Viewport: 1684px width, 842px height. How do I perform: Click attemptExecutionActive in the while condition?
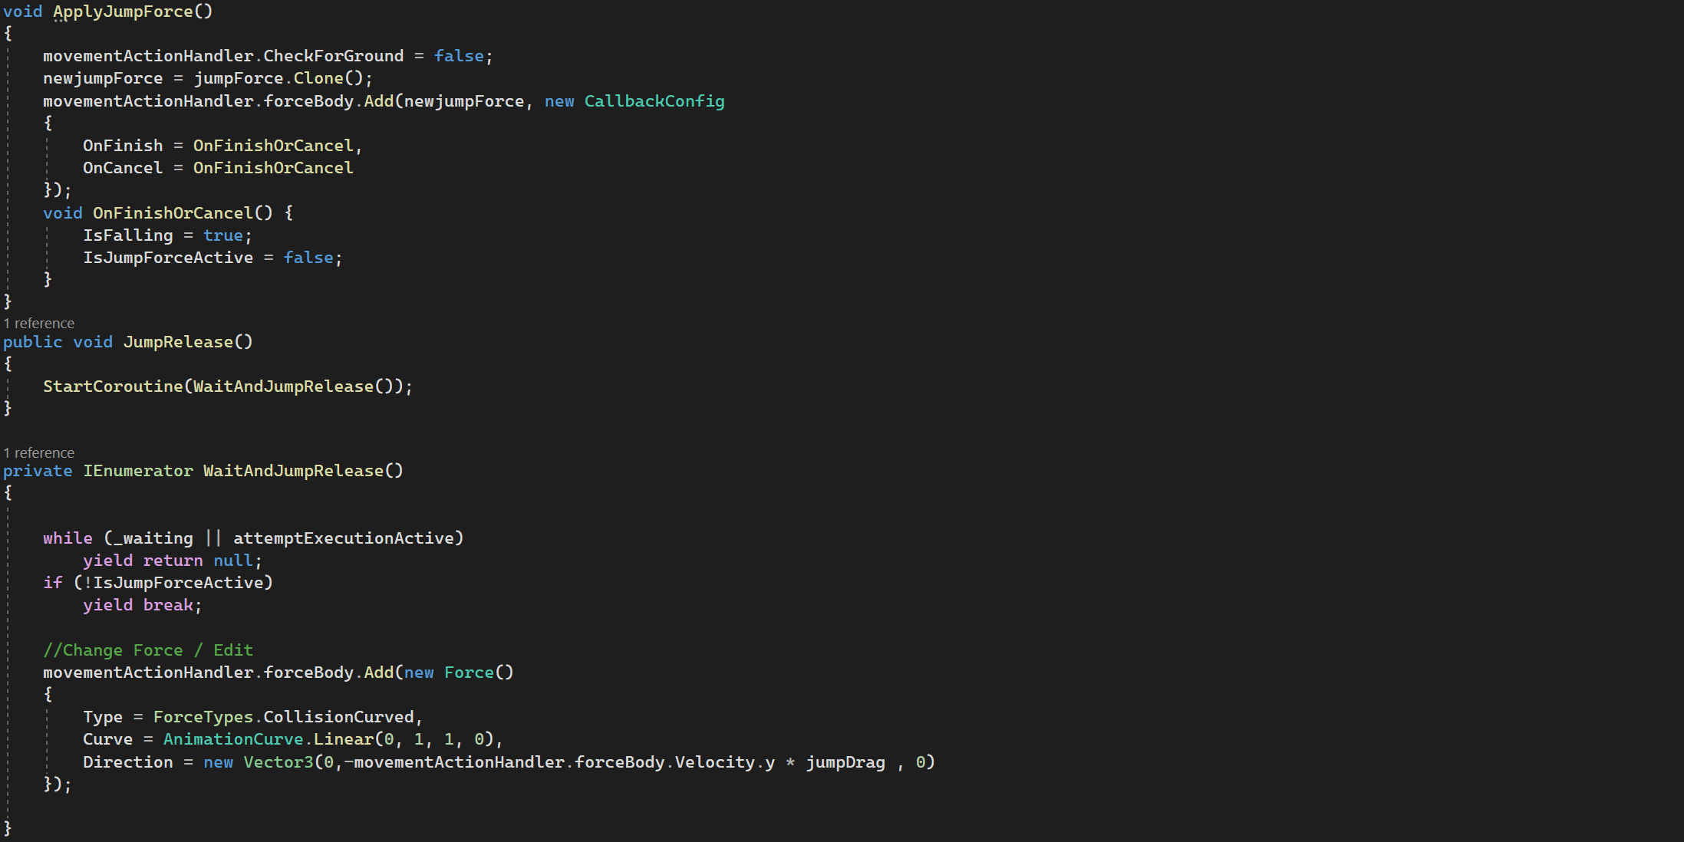(344, 538)
